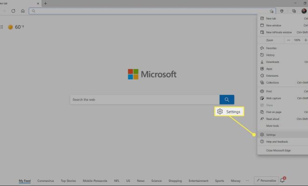Select New window menu item
The image size is (308, 186).
click(x=283, y=26)
